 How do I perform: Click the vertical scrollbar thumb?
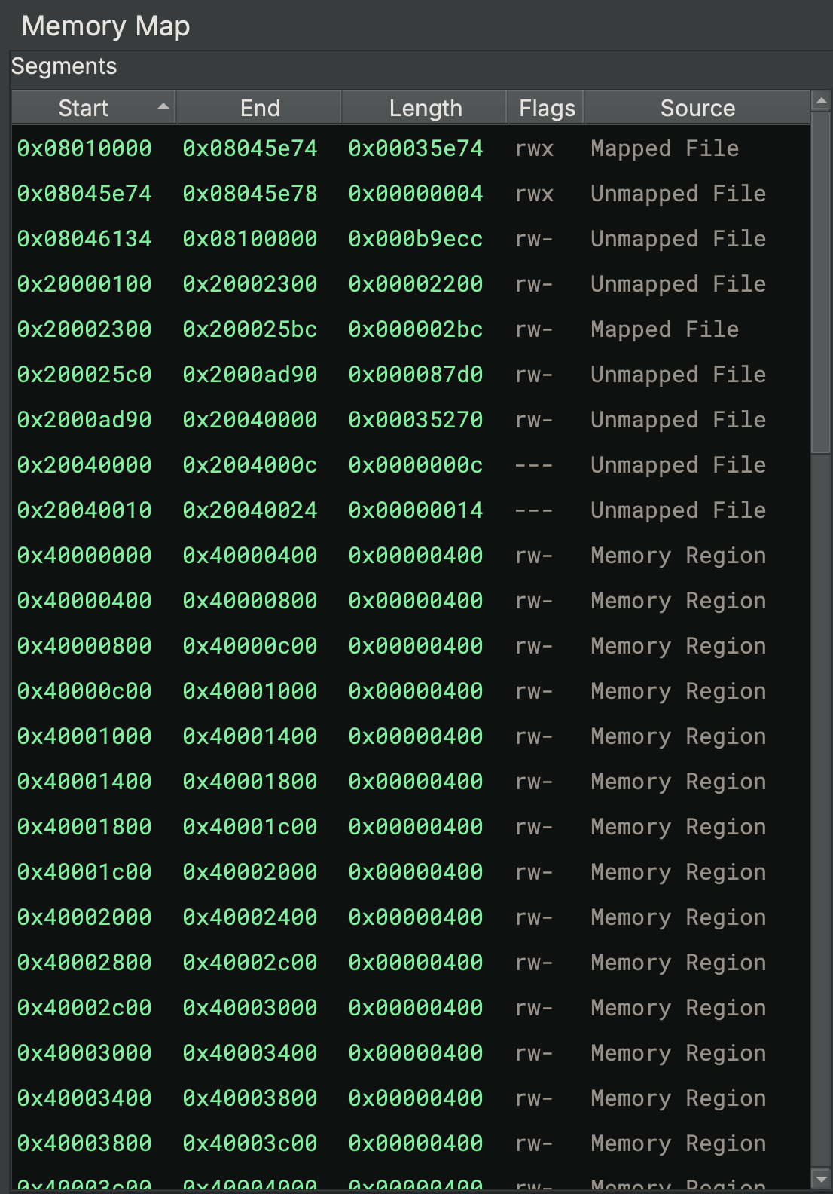821,282
